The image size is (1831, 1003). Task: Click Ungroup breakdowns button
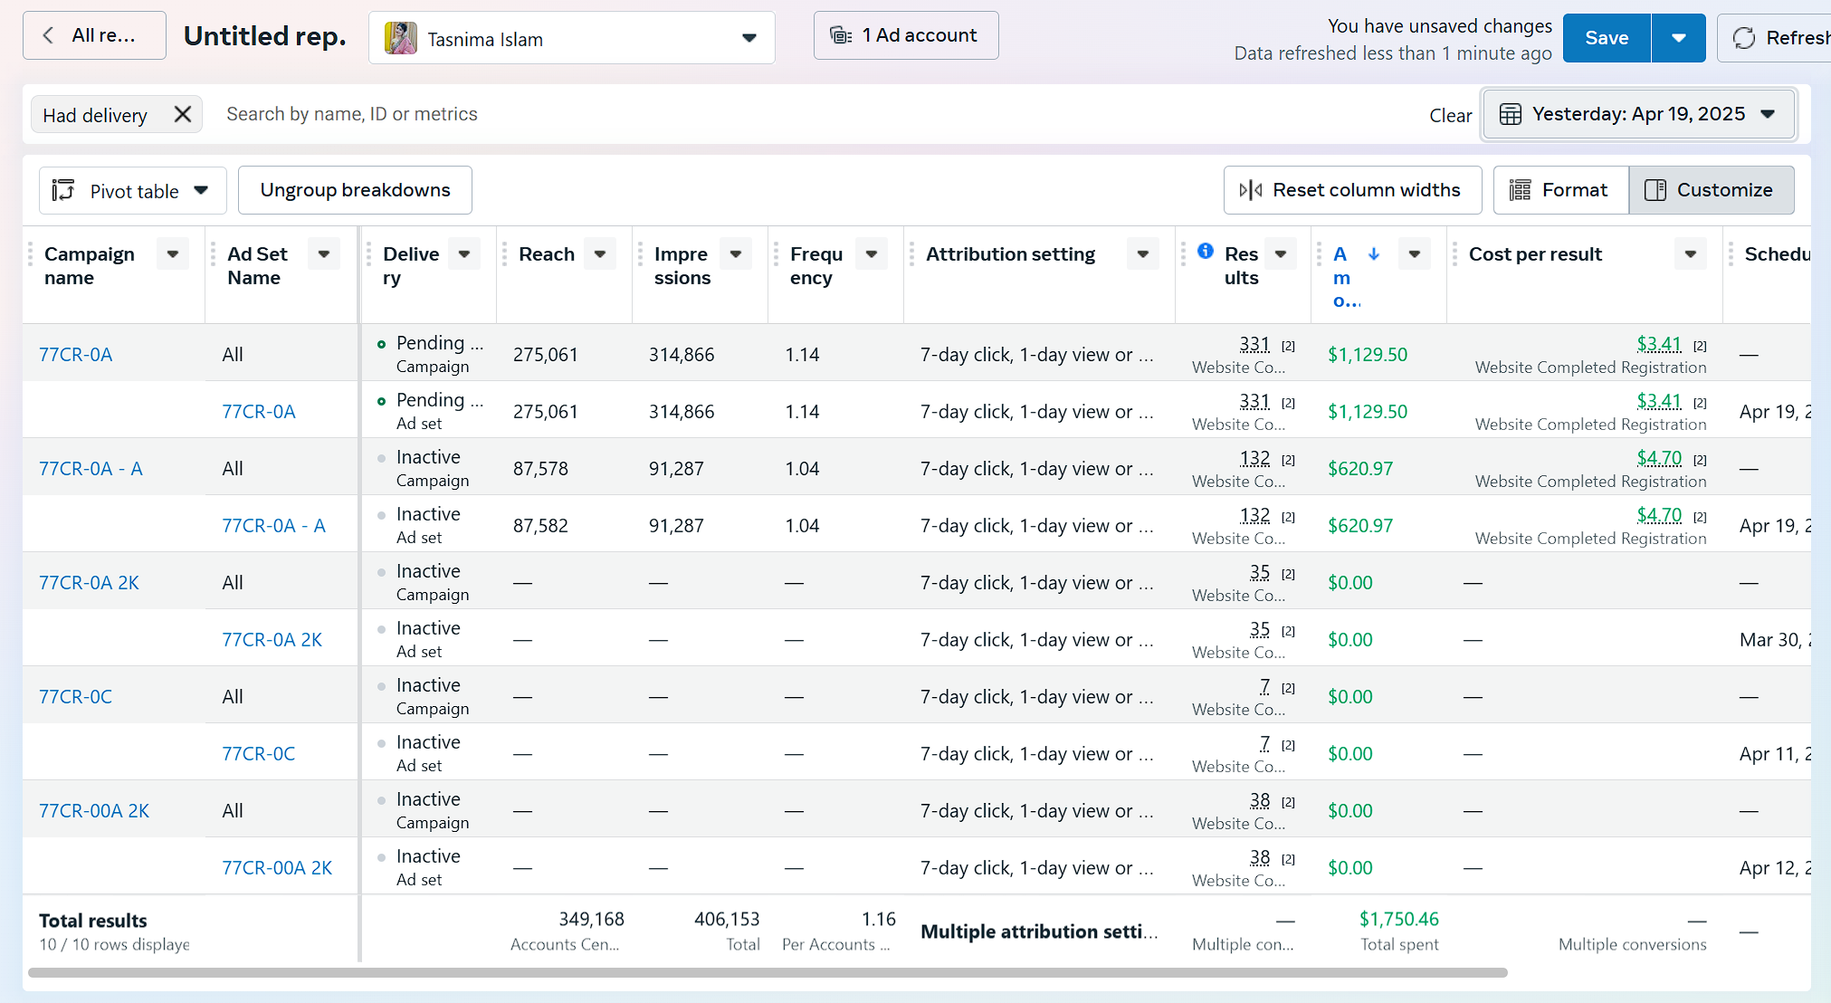click(x=355, y=190)
